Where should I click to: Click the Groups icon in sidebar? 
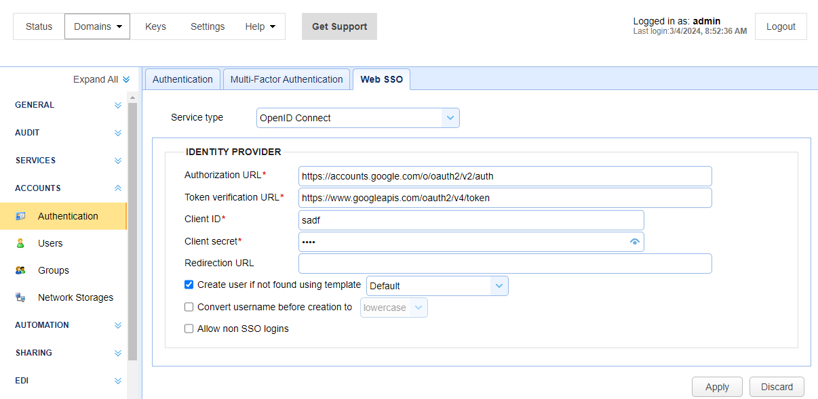[20, 270]
